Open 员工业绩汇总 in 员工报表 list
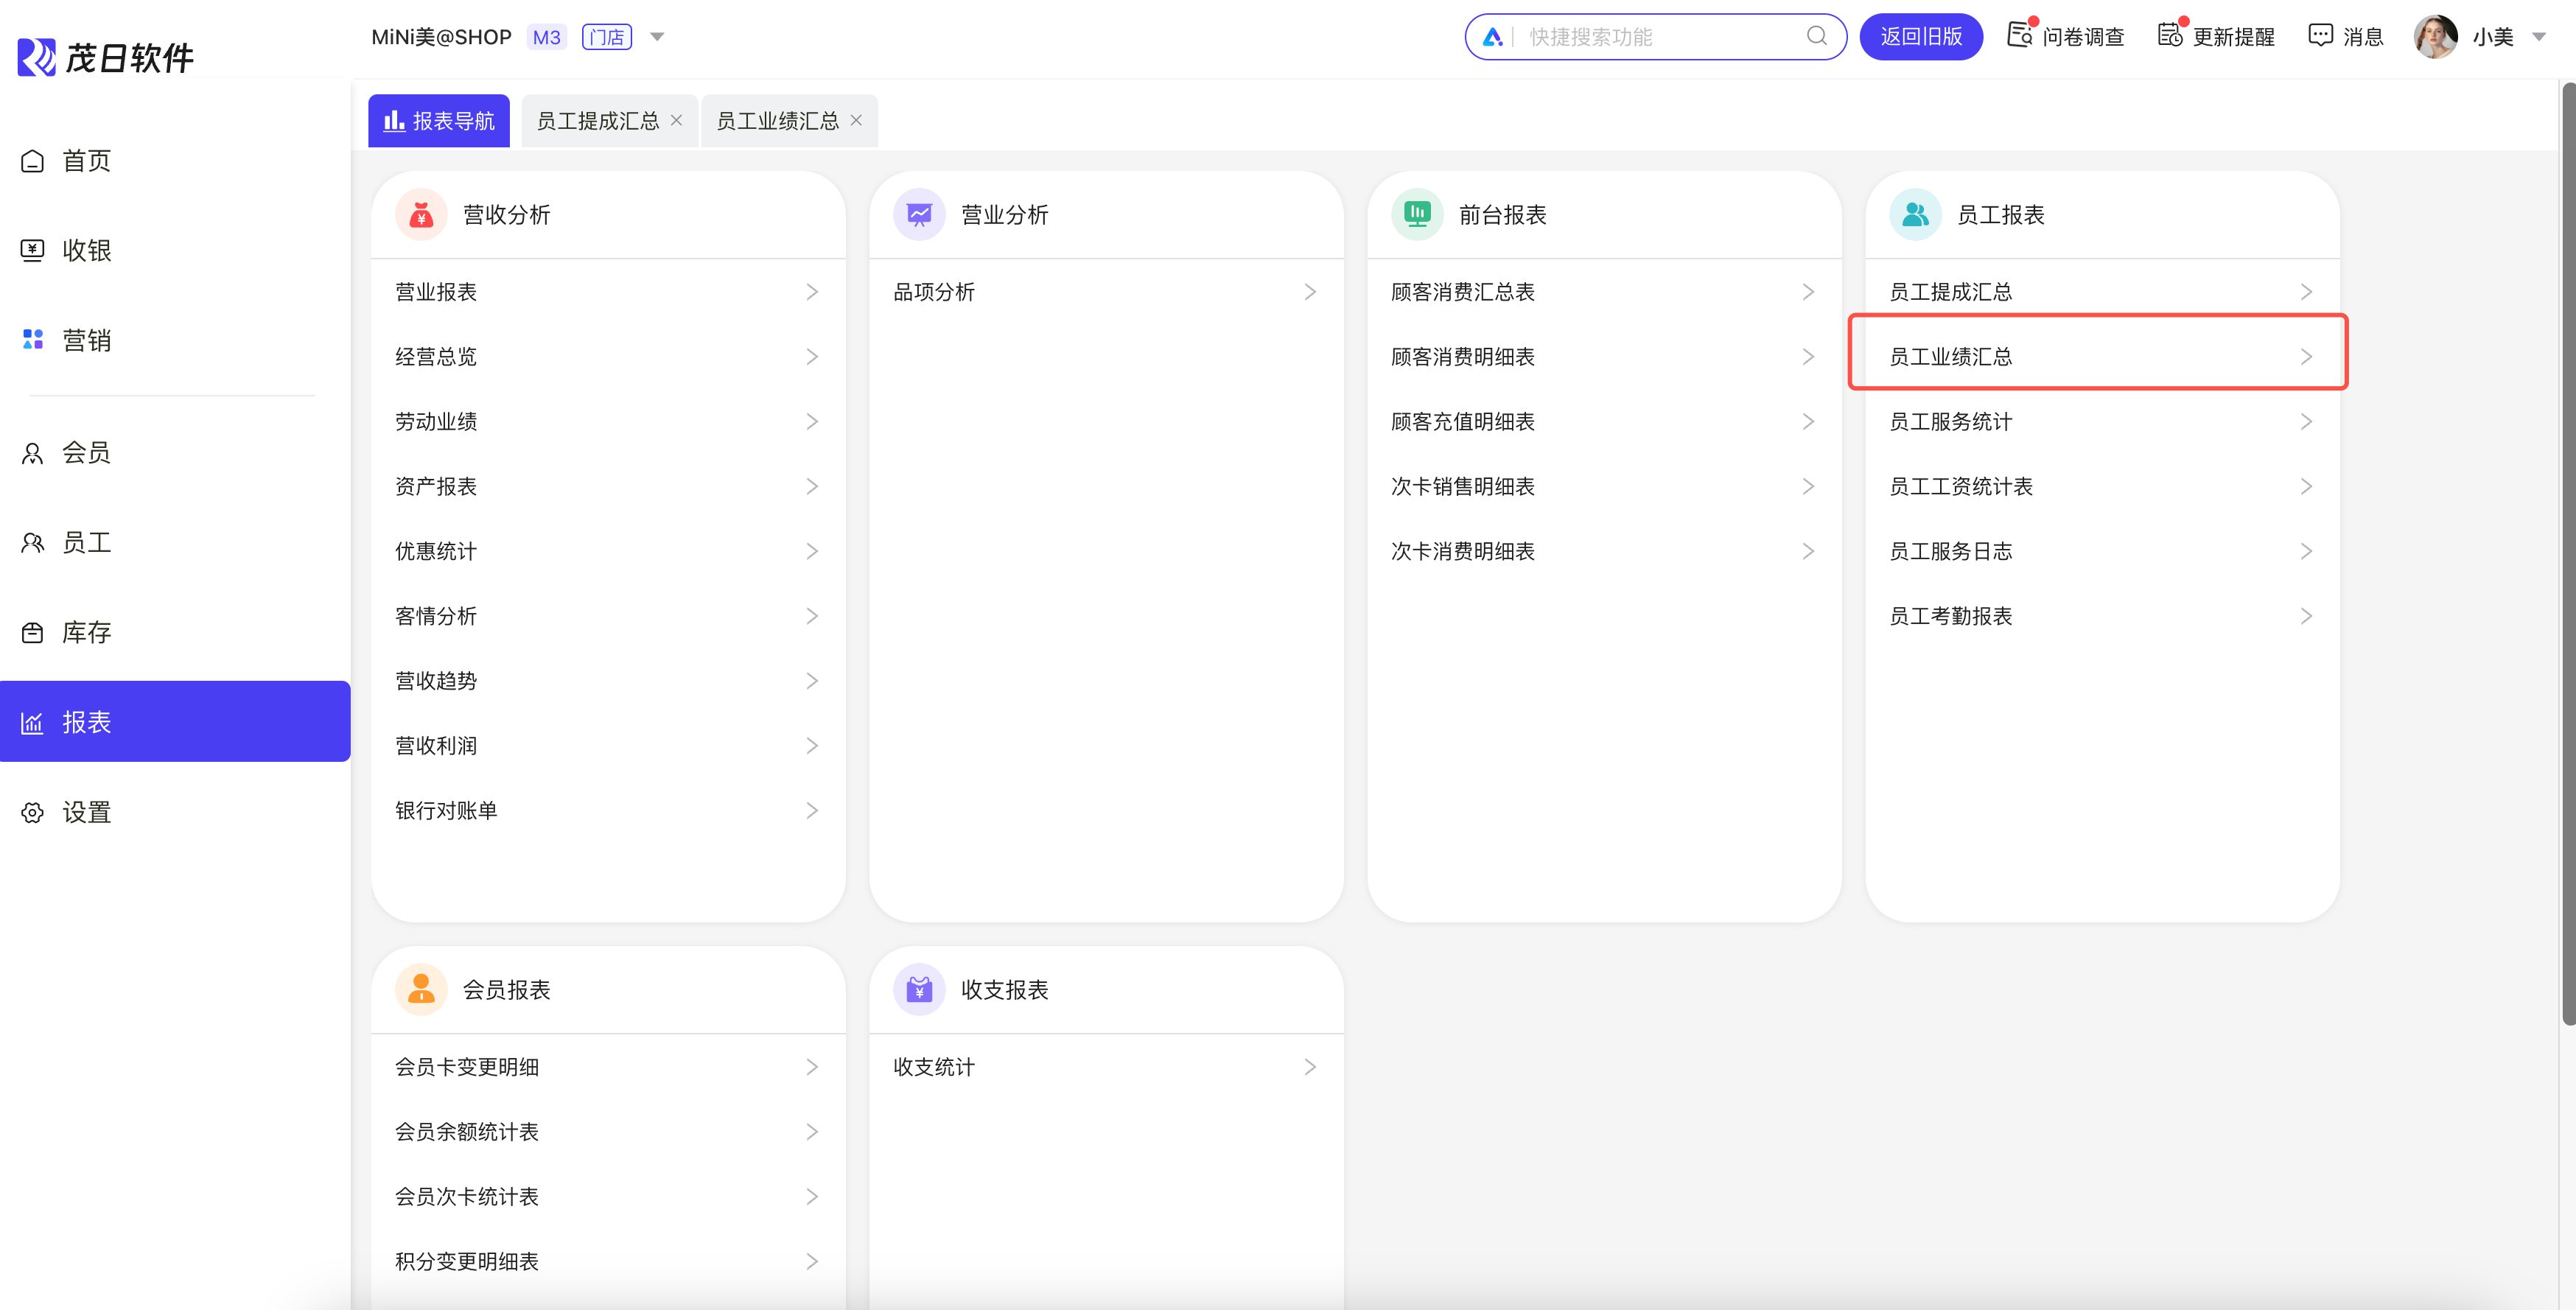 [2102, 357]
